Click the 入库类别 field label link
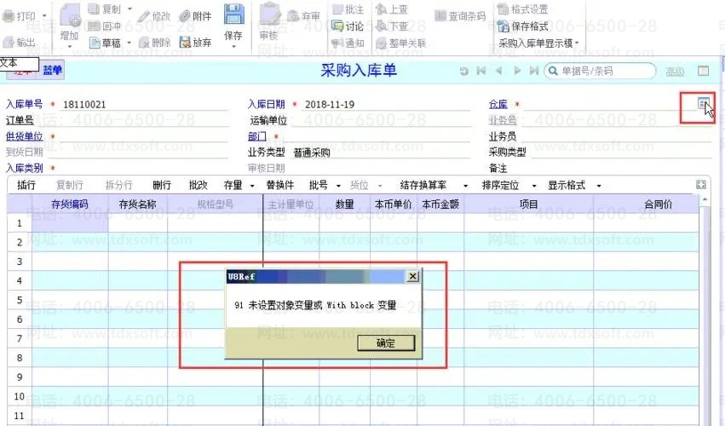Image resolution: width=725 pixels, height=426 pixels. (x=24, y=168)
